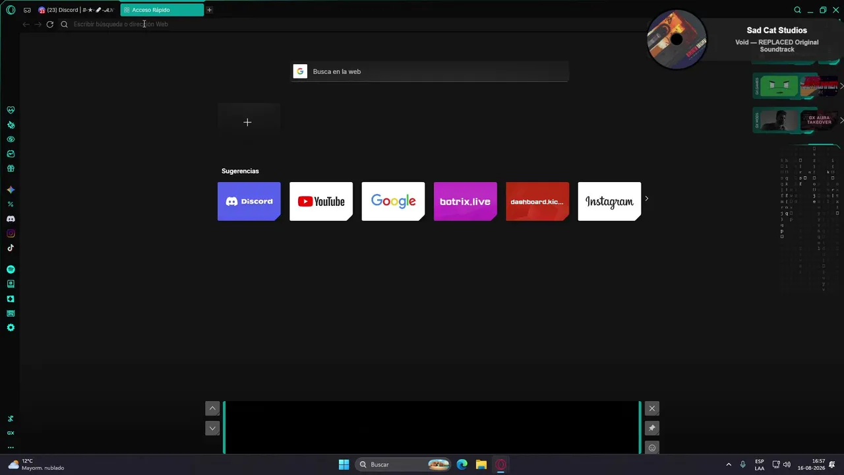Change the ESP LAA keyboard language

(760, 464)
